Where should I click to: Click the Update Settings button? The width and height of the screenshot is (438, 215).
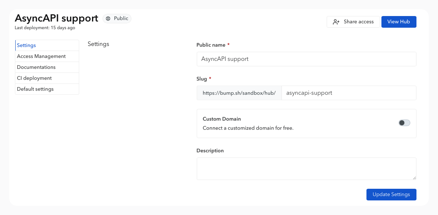tap(391, 195)
